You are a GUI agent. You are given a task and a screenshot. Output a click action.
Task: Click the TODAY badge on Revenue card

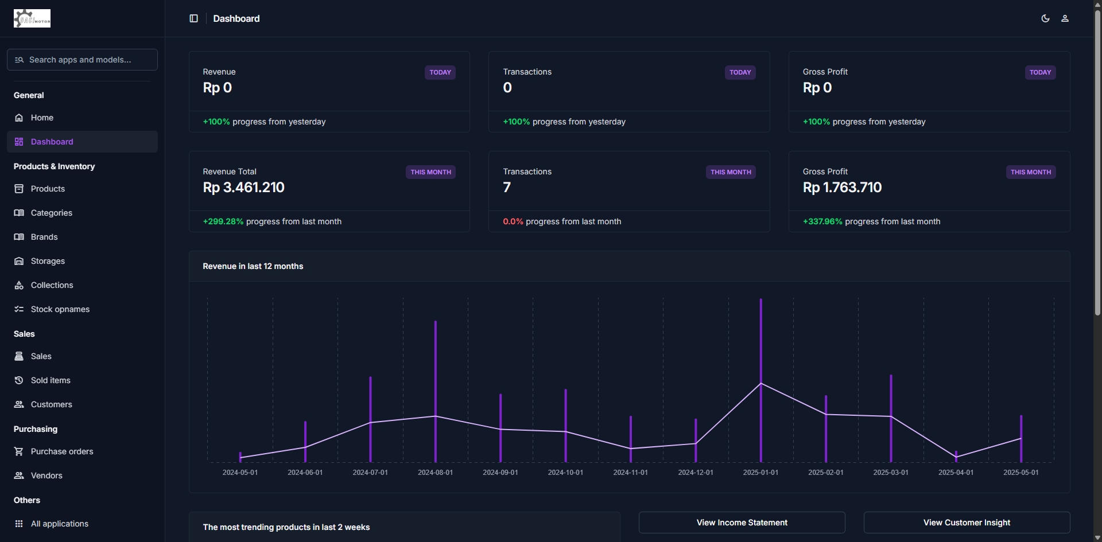(x=440, y=72)
